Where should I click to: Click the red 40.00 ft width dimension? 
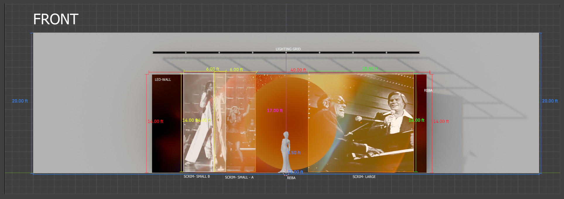pos(298,70)
